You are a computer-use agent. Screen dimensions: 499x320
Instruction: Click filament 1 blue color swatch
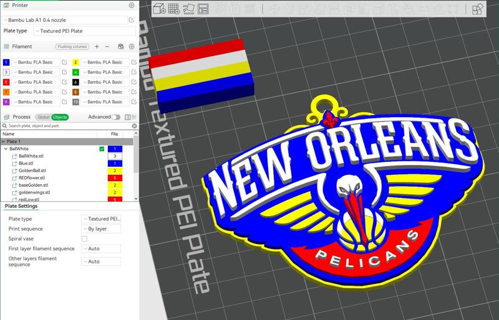pos(6,62)
